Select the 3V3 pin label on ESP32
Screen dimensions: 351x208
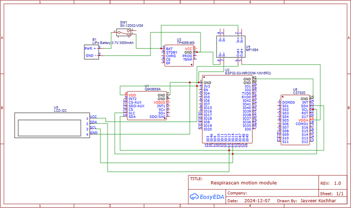point(207,86)
